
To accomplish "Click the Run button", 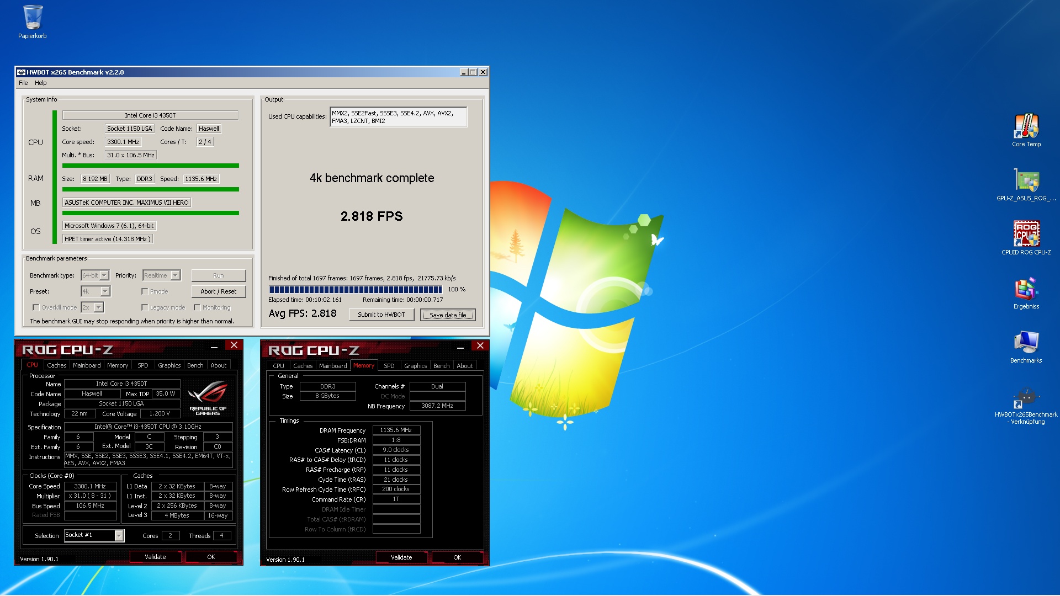I will tap(219, 275).
